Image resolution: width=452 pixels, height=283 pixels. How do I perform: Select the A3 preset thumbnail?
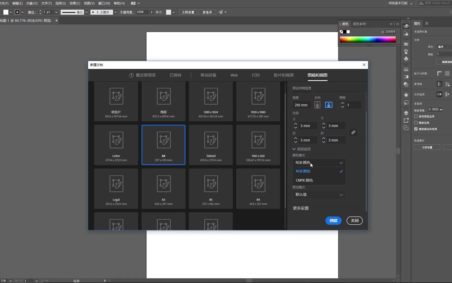point(163,189)
